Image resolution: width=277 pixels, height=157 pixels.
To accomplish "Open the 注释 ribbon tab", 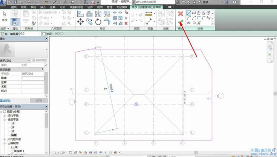I will pos(53,7).
